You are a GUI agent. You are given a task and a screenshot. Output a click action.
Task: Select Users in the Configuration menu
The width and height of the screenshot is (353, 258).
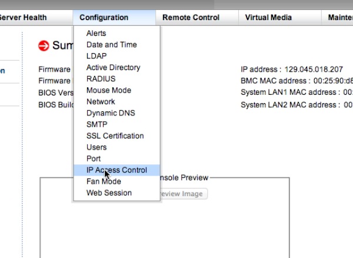[x=96, y=147]
